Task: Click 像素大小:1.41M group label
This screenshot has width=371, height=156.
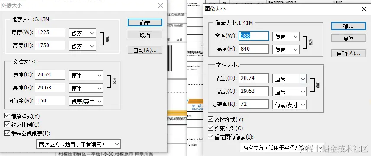Action: (x=234, y=23)
